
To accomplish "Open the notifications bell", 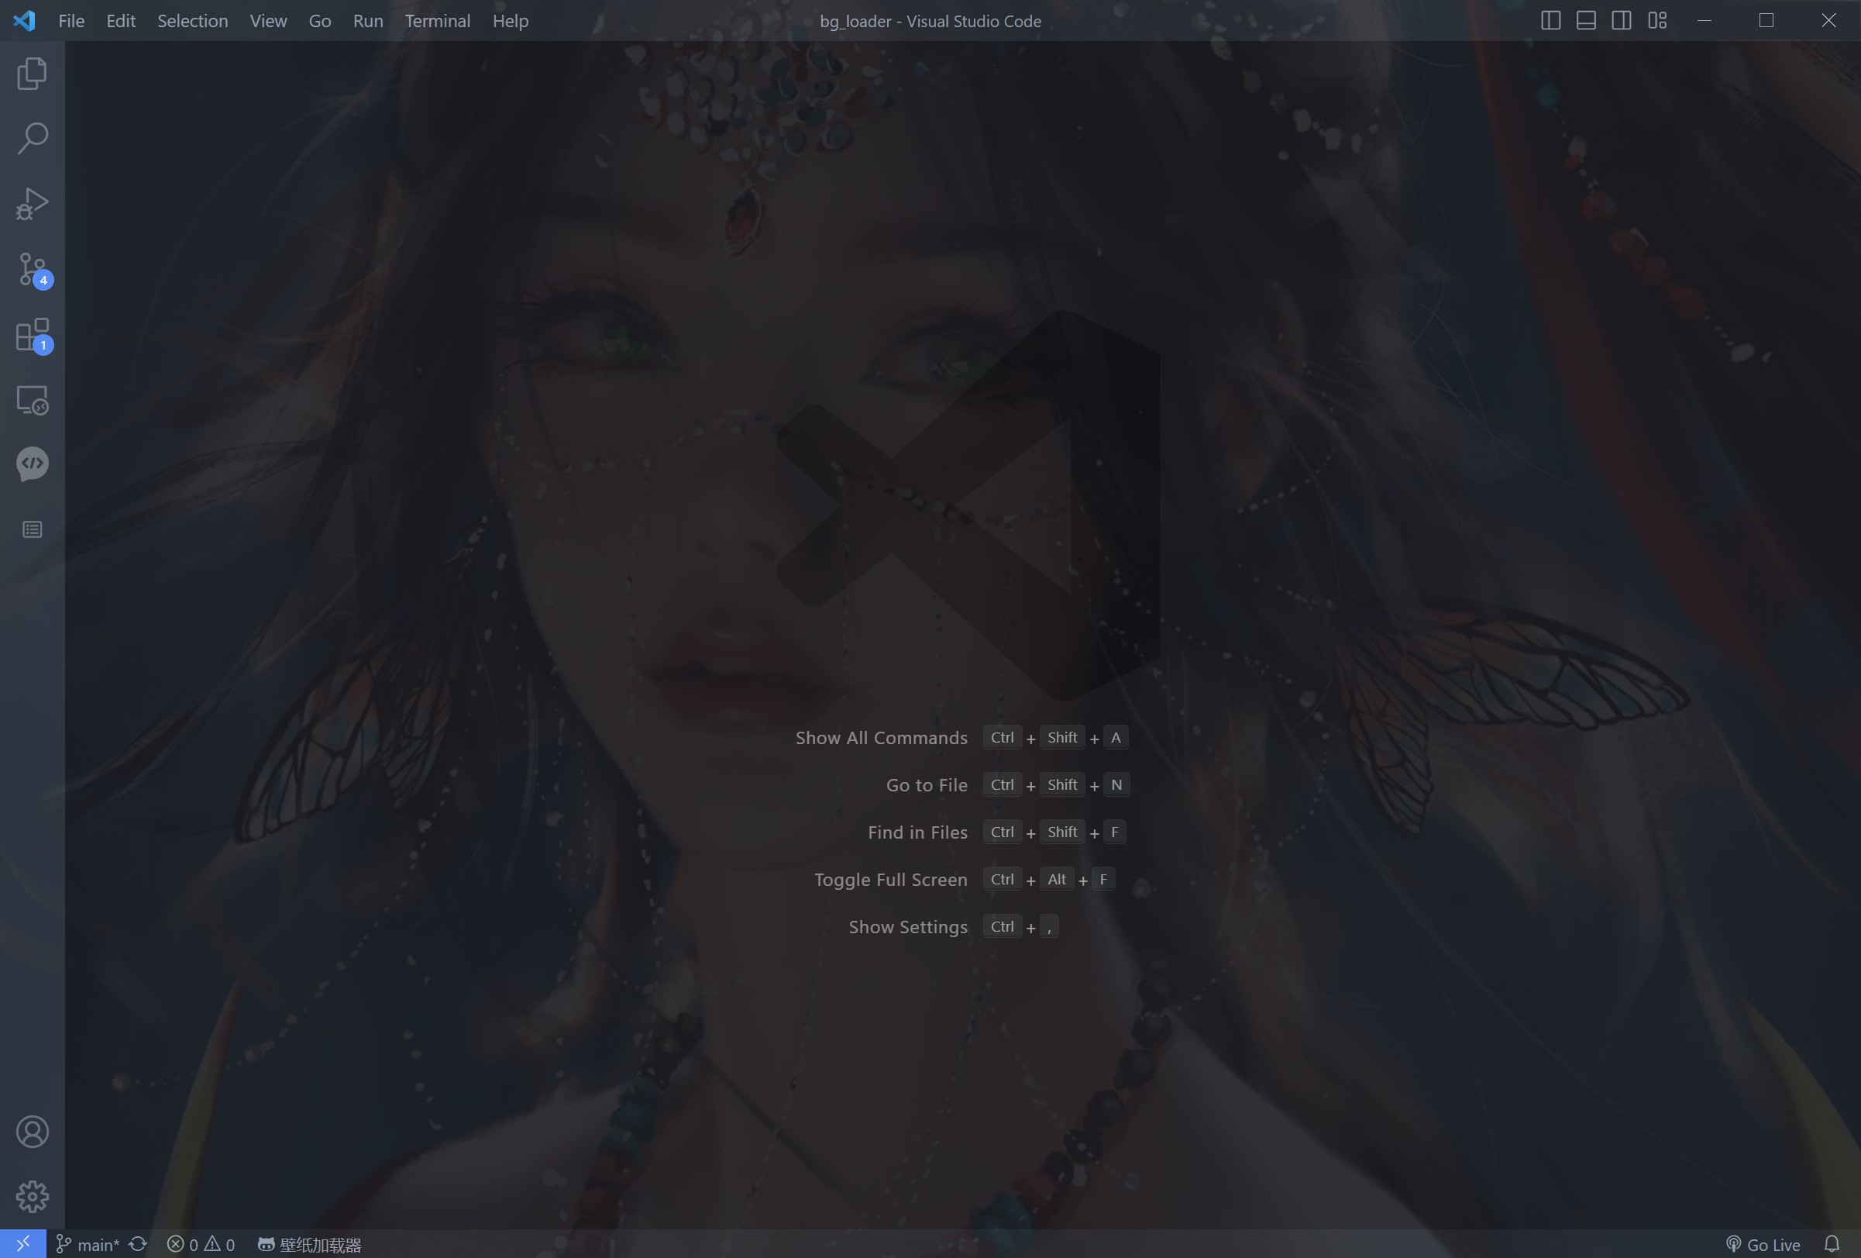I will [1832, 1244].
